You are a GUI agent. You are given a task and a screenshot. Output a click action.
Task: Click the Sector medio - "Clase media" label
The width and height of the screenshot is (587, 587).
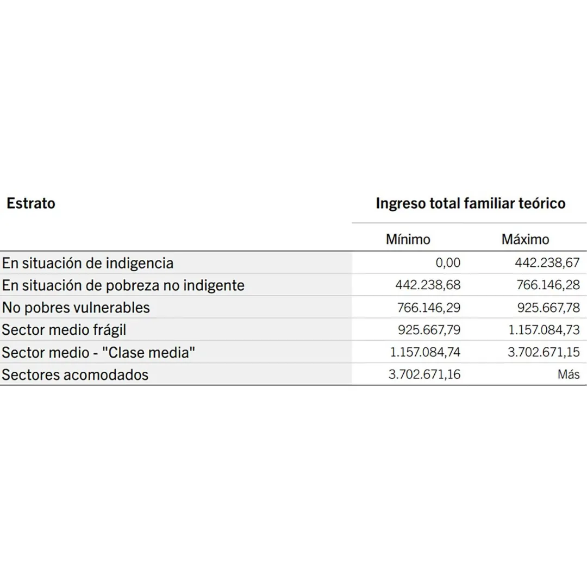pos(98,352)
